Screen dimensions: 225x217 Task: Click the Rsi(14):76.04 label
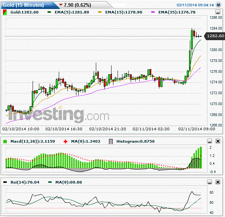pos(25,182)
